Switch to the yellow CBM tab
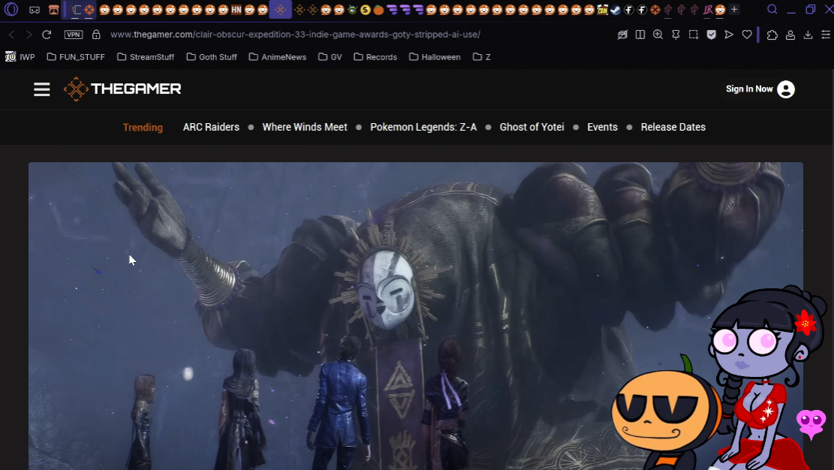Screen dimensions: 834x470 602,10
